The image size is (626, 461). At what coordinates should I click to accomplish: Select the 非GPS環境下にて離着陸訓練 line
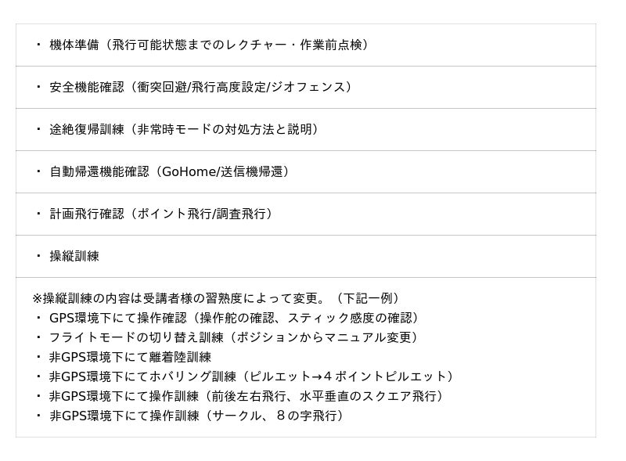pos(130,357)
